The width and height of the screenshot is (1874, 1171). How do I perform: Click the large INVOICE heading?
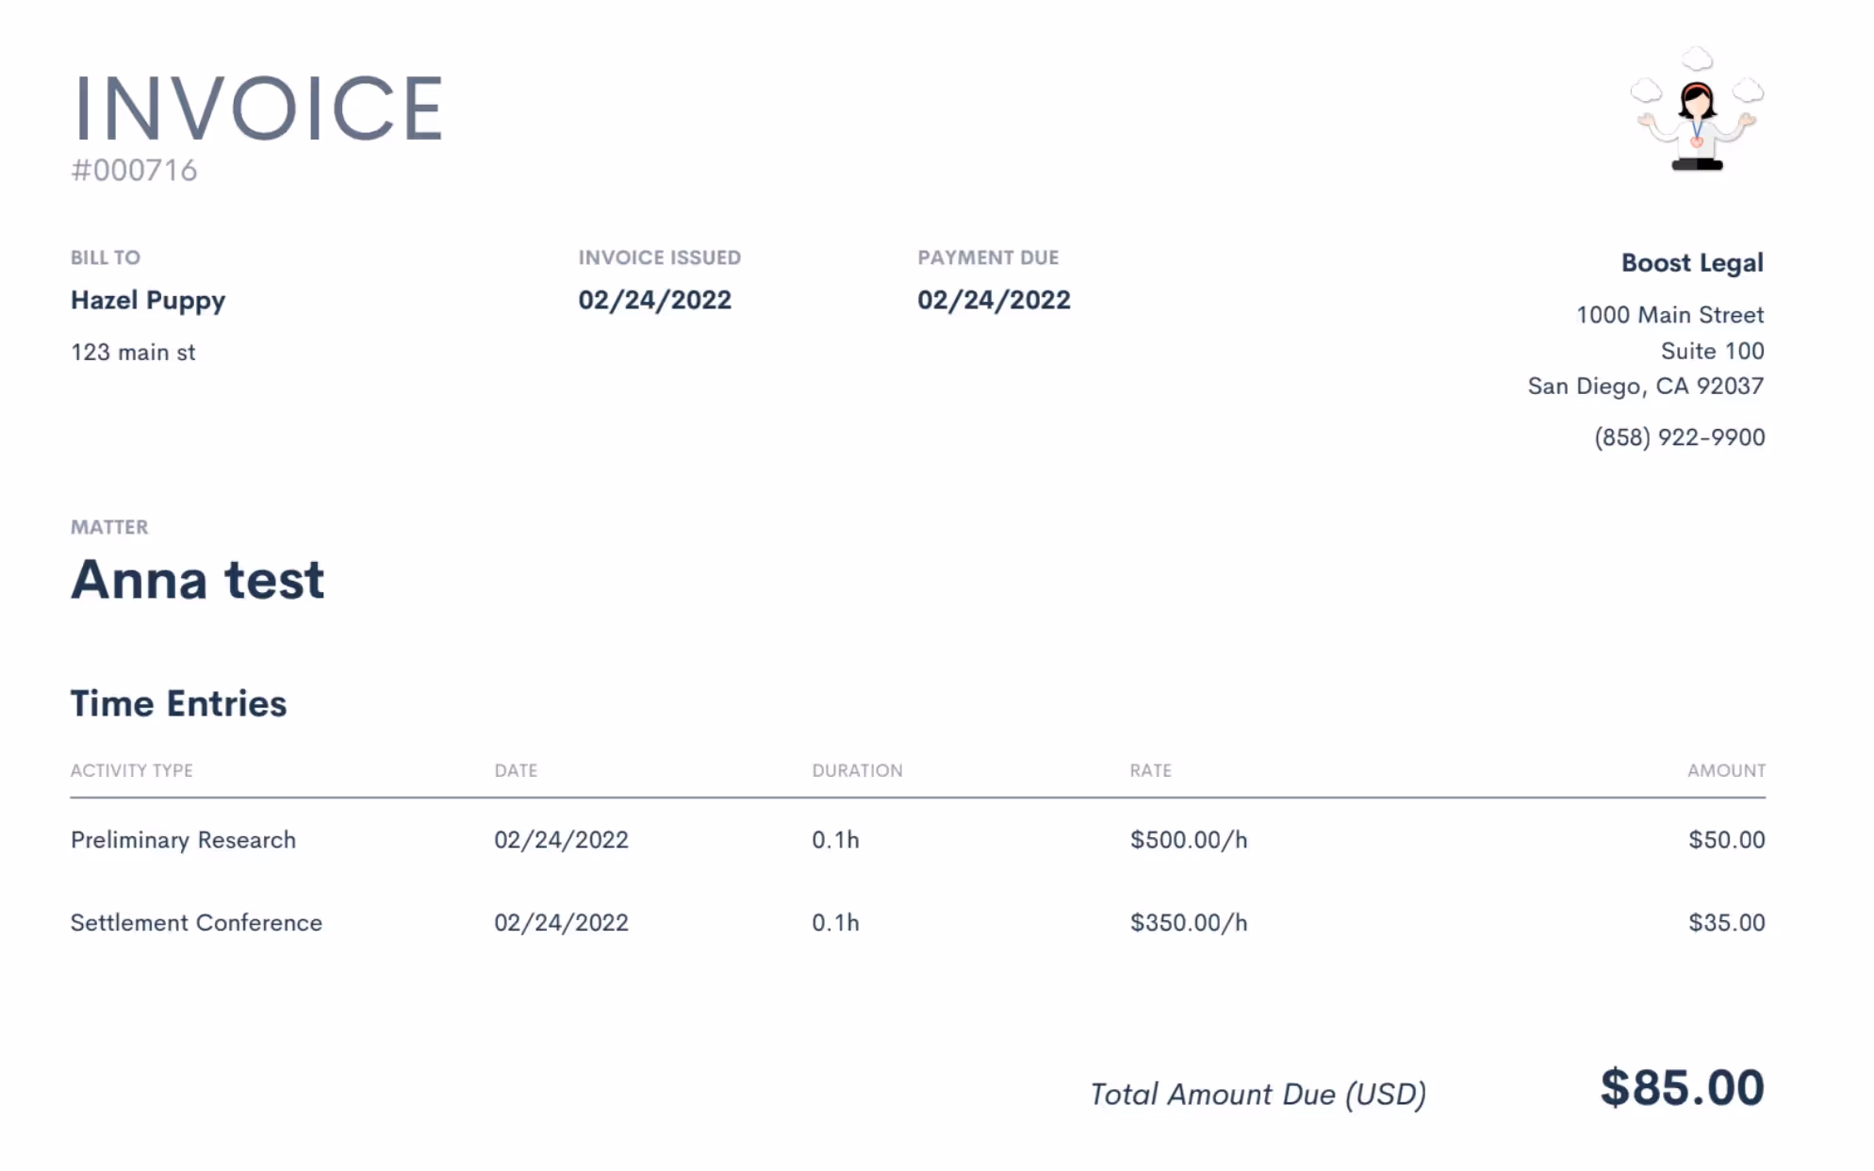tap(257, 109)
